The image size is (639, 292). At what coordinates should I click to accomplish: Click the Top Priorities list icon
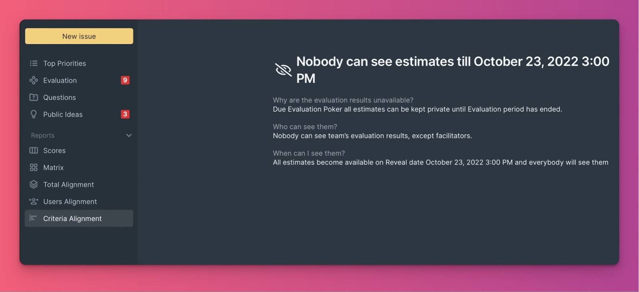[34, 63]
